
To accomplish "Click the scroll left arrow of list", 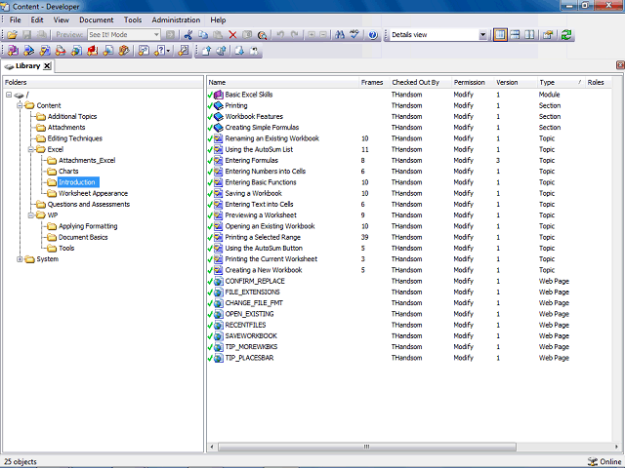I will click(x=212, y=447).
